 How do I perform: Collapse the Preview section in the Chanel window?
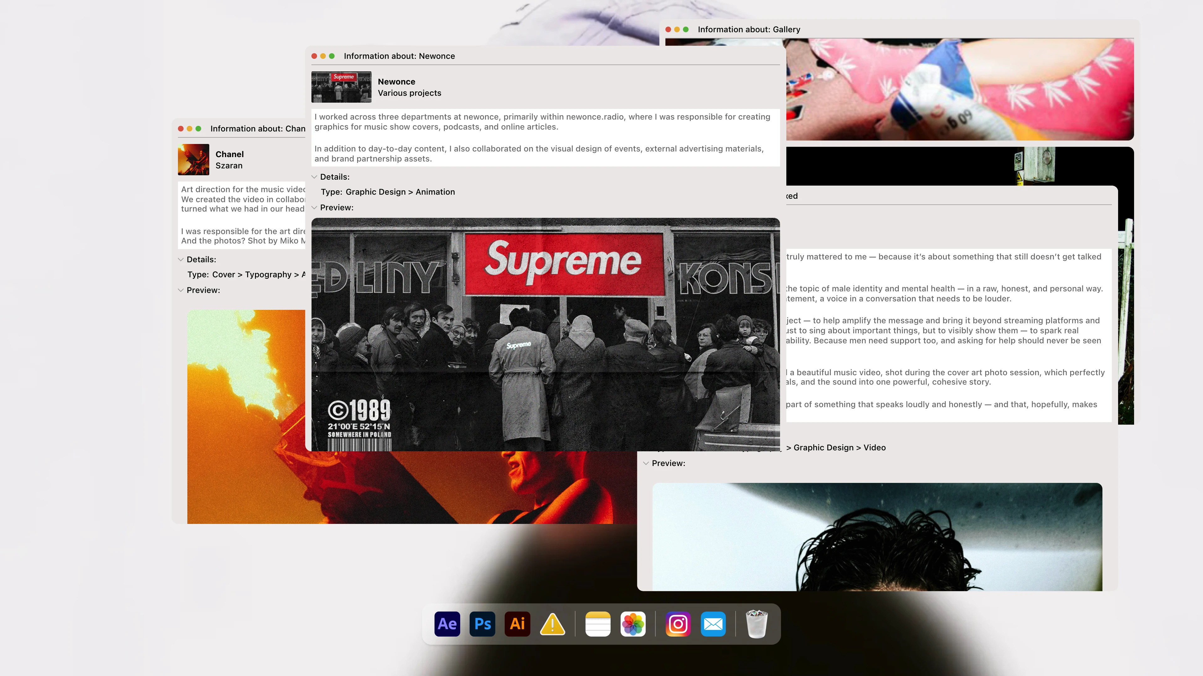(x=181, y=290)
